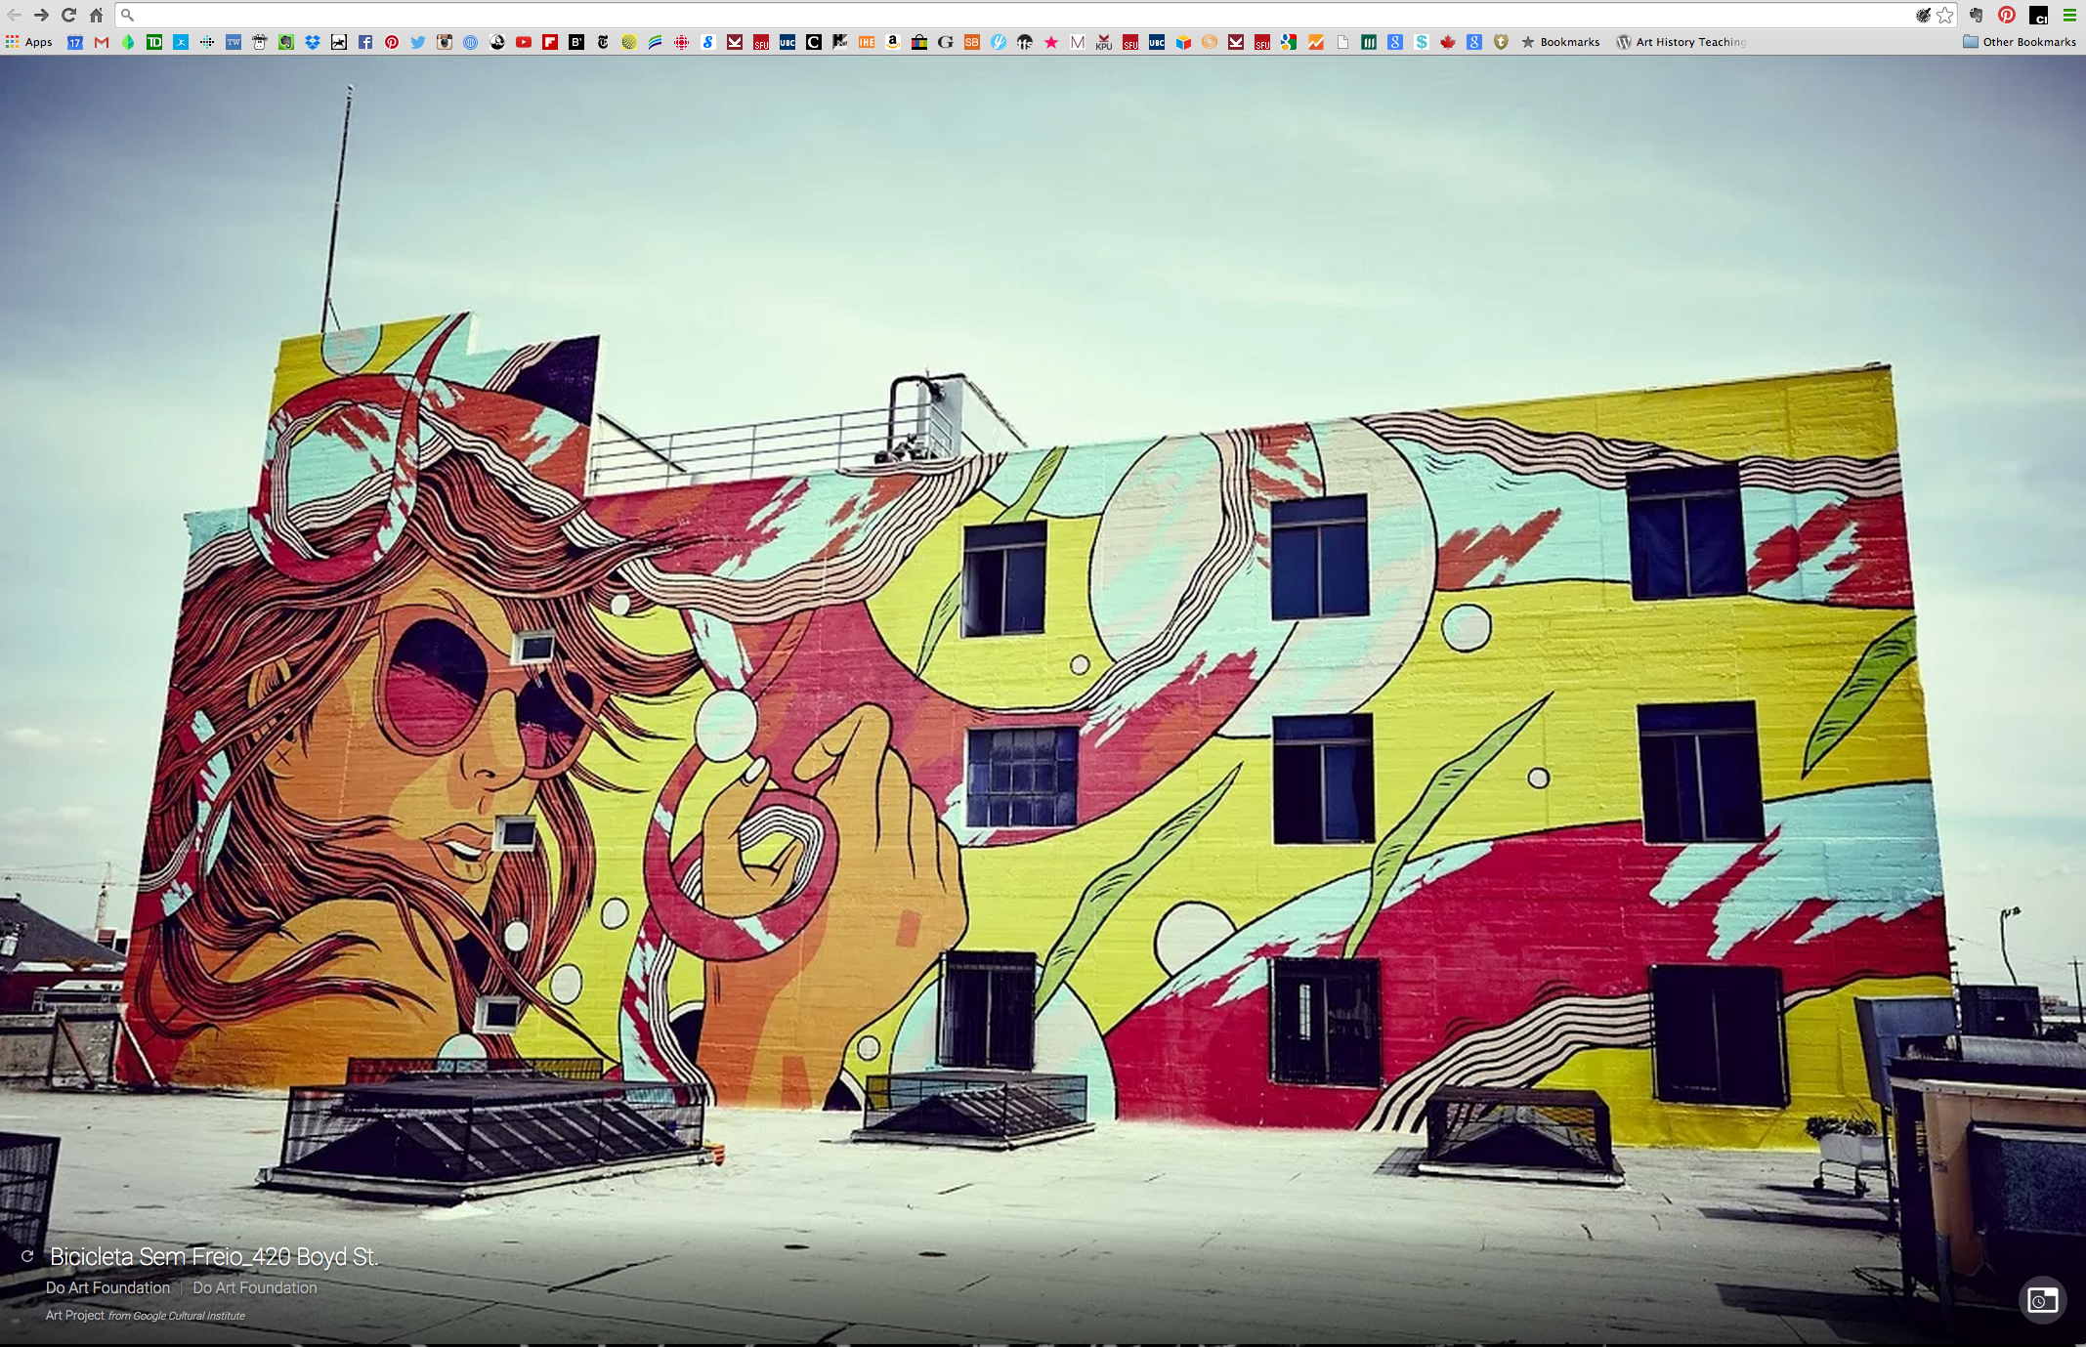Image resolution: width=2086 pixels, height=1347 pixels.
Task: Click the Do Art Foundation link
Action: coord(107,1287)
